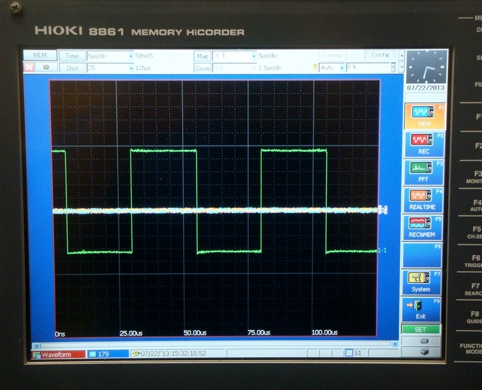Click the scrollbar right arrow
The image size is (482, 390).
(395, 344)
